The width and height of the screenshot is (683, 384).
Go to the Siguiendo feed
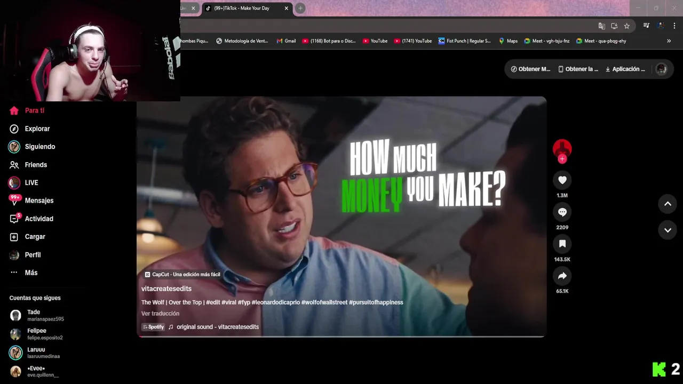point(32,147)
